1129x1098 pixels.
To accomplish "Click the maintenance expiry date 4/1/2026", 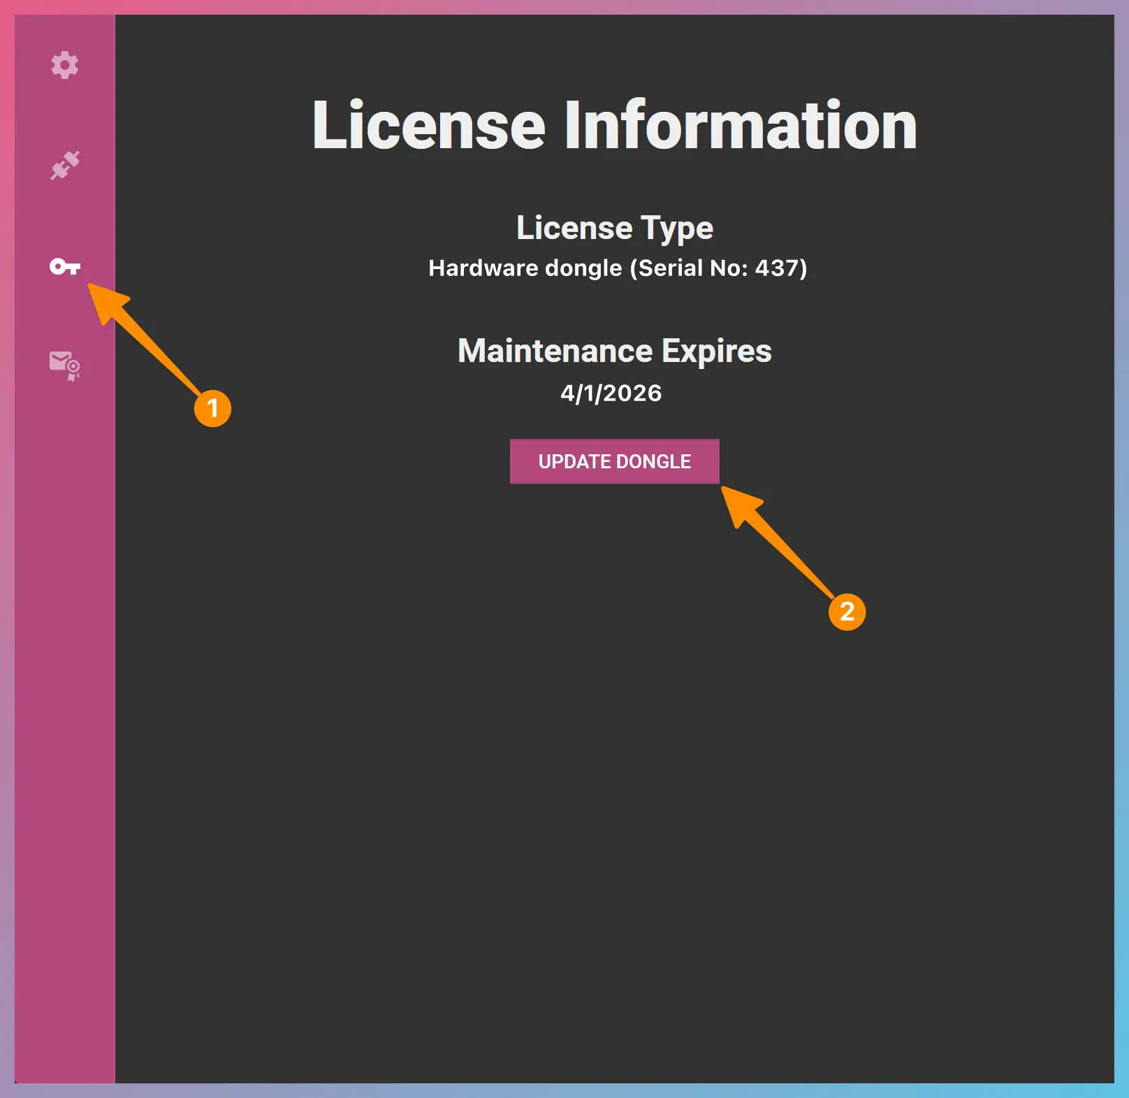I will click(x=611, y=393).
